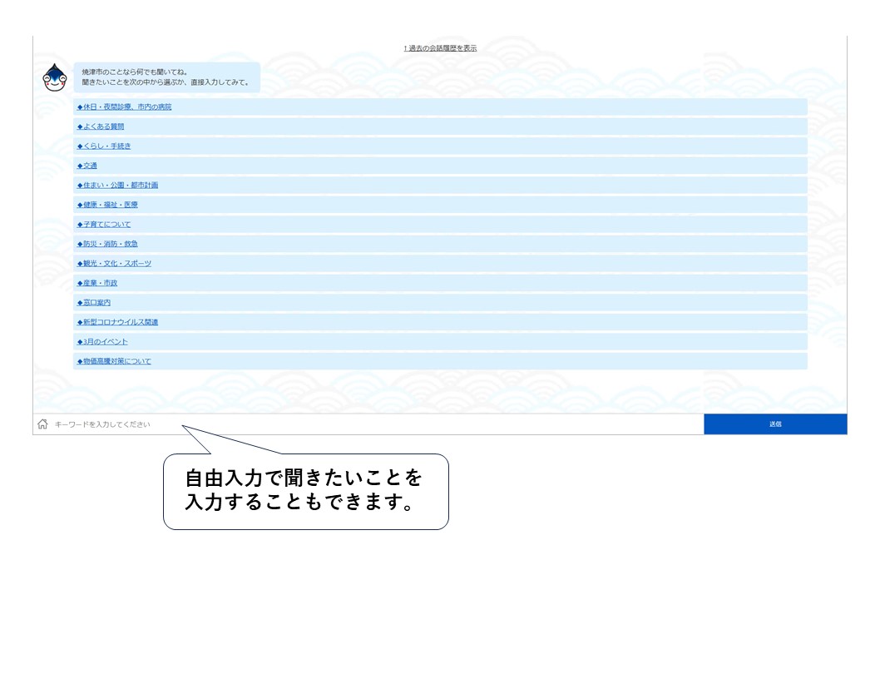Open the よくある質問 category
Image resolution: width=880 pixels, height=679 pixels.
[x=103, y=126]
